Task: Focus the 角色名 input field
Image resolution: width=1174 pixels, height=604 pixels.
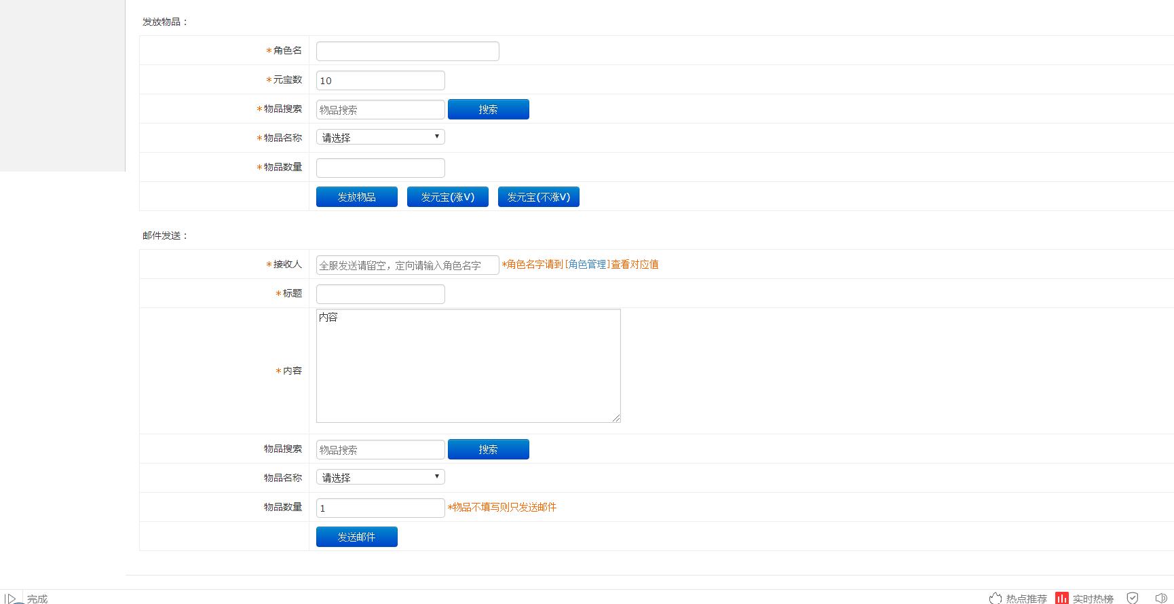Action: point(407,51)
